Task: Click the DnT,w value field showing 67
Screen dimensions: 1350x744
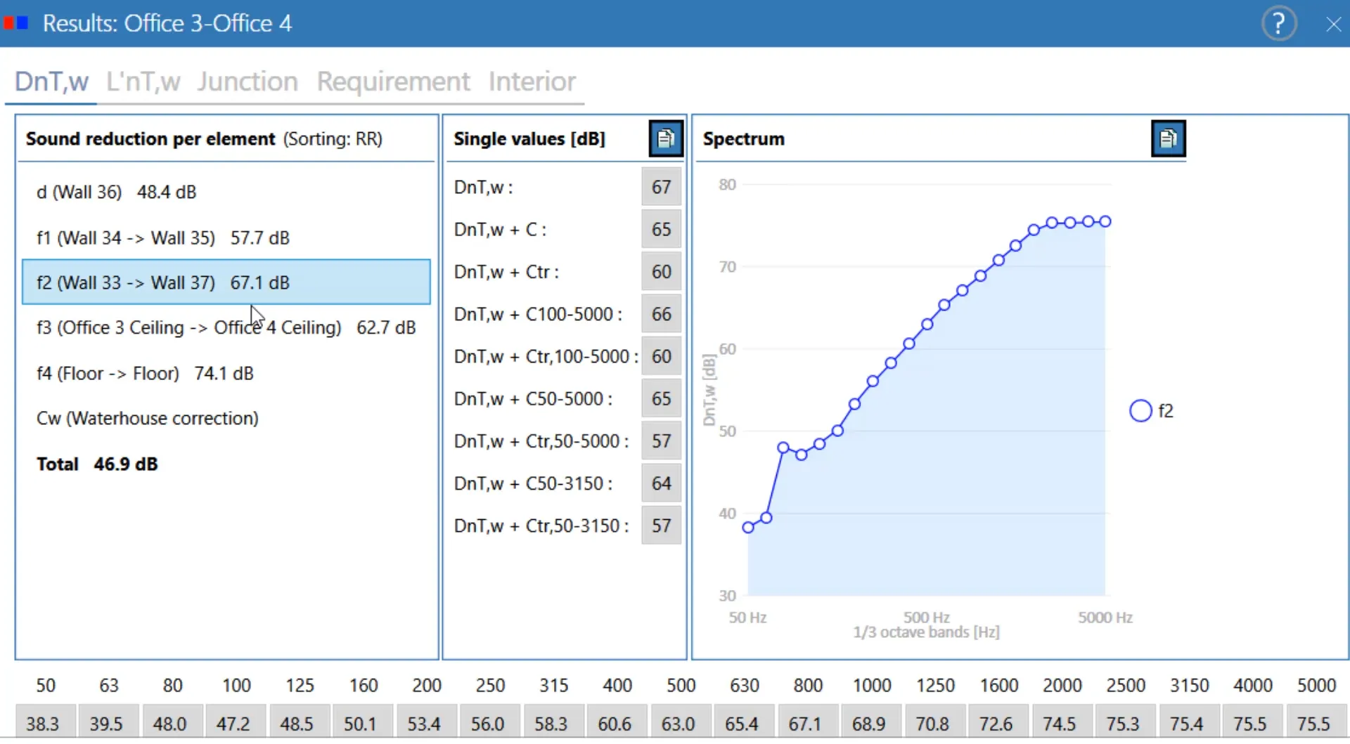Action: click(x=660, y=188)
